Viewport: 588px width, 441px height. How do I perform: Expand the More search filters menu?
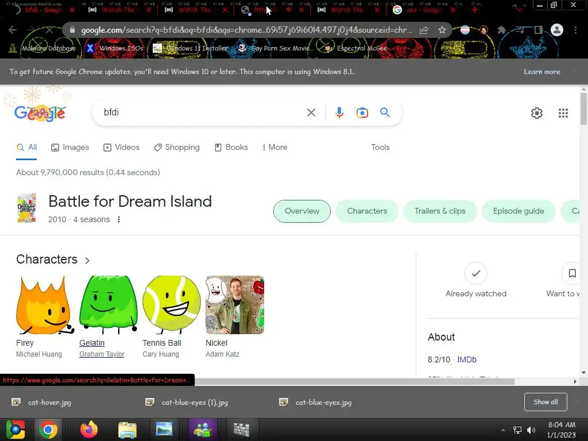tap(275, 148)
